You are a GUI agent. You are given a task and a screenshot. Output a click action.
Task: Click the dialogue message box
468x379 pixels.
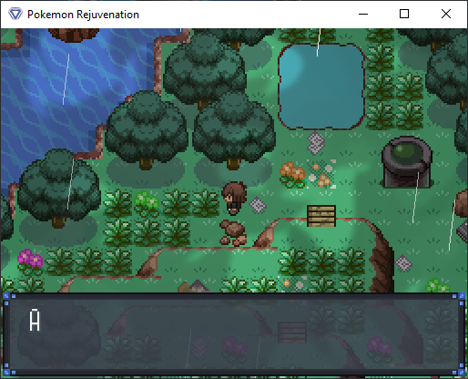tap(234, 335)
